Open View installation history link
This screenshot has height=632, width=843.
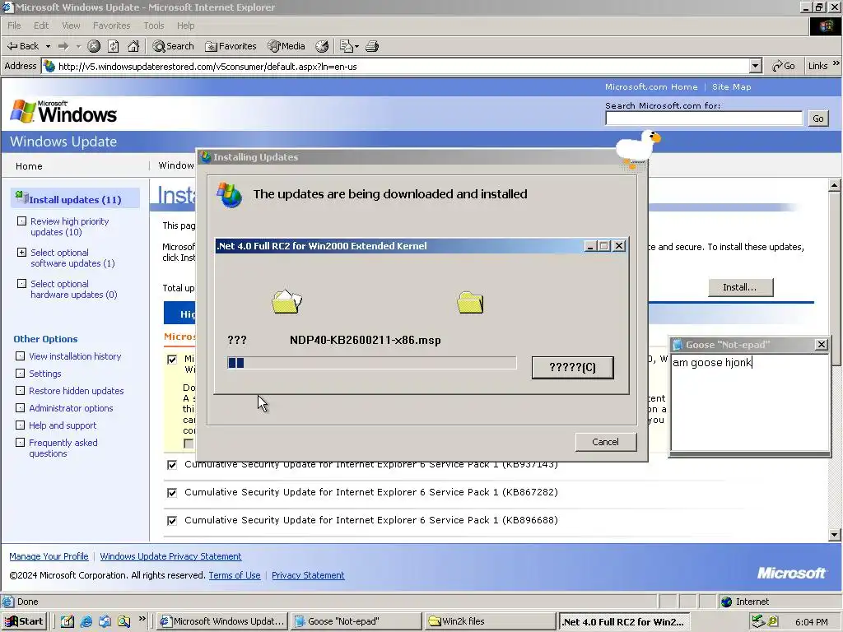(x=75, y=356)
